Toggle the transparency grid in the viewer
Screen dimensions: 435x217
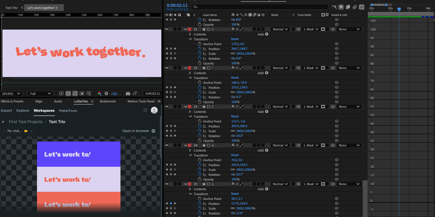68,93
